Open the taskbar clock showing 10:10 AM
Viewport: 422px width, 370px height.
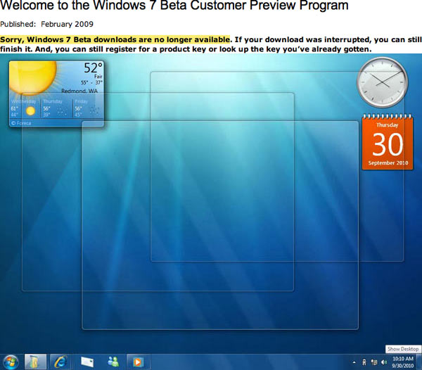click(402, 359)
